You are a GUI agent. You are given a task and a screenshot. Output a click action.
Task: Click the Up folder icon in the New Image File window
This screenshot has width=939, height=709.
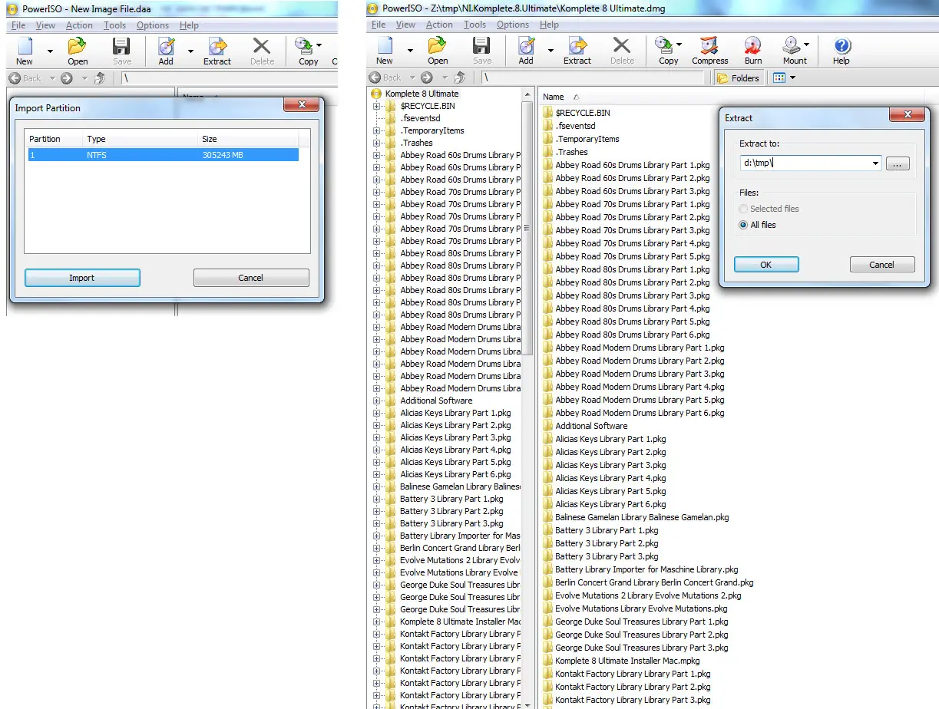pos(101,77)
